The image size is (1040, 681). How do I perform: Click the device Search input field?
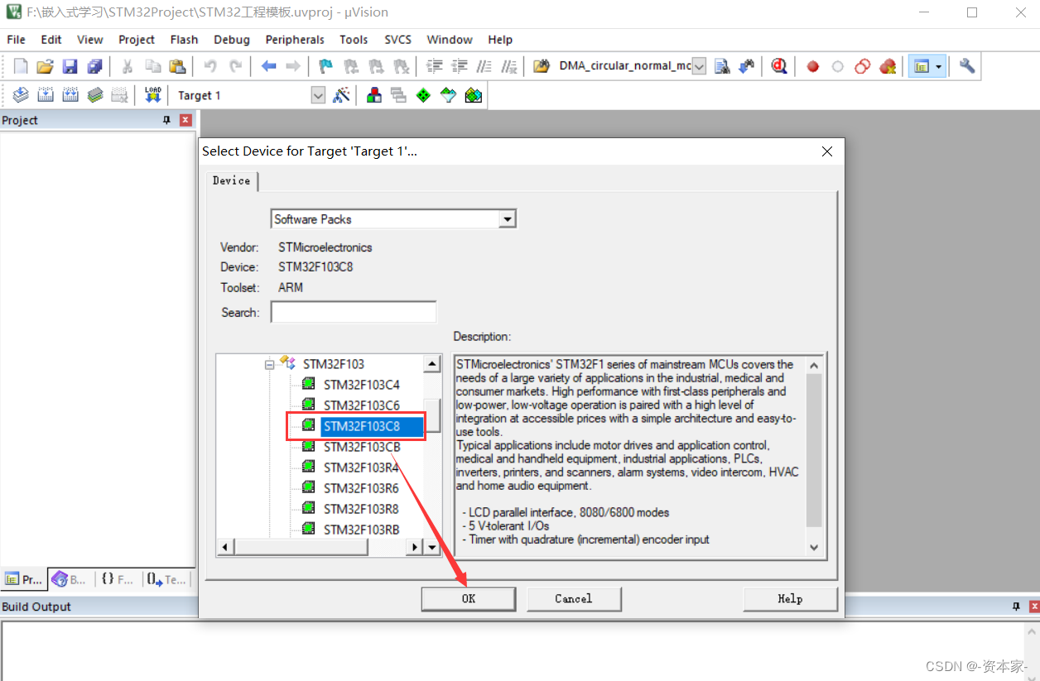[x=354, y=313]
